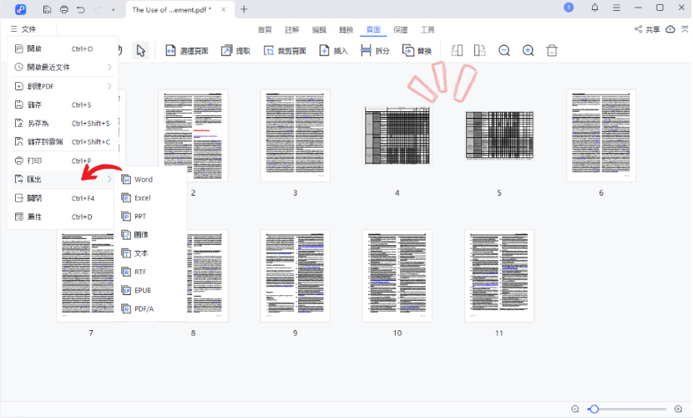Choose 儲存到雲端 save to cloud item

click(x=63, y=142)
